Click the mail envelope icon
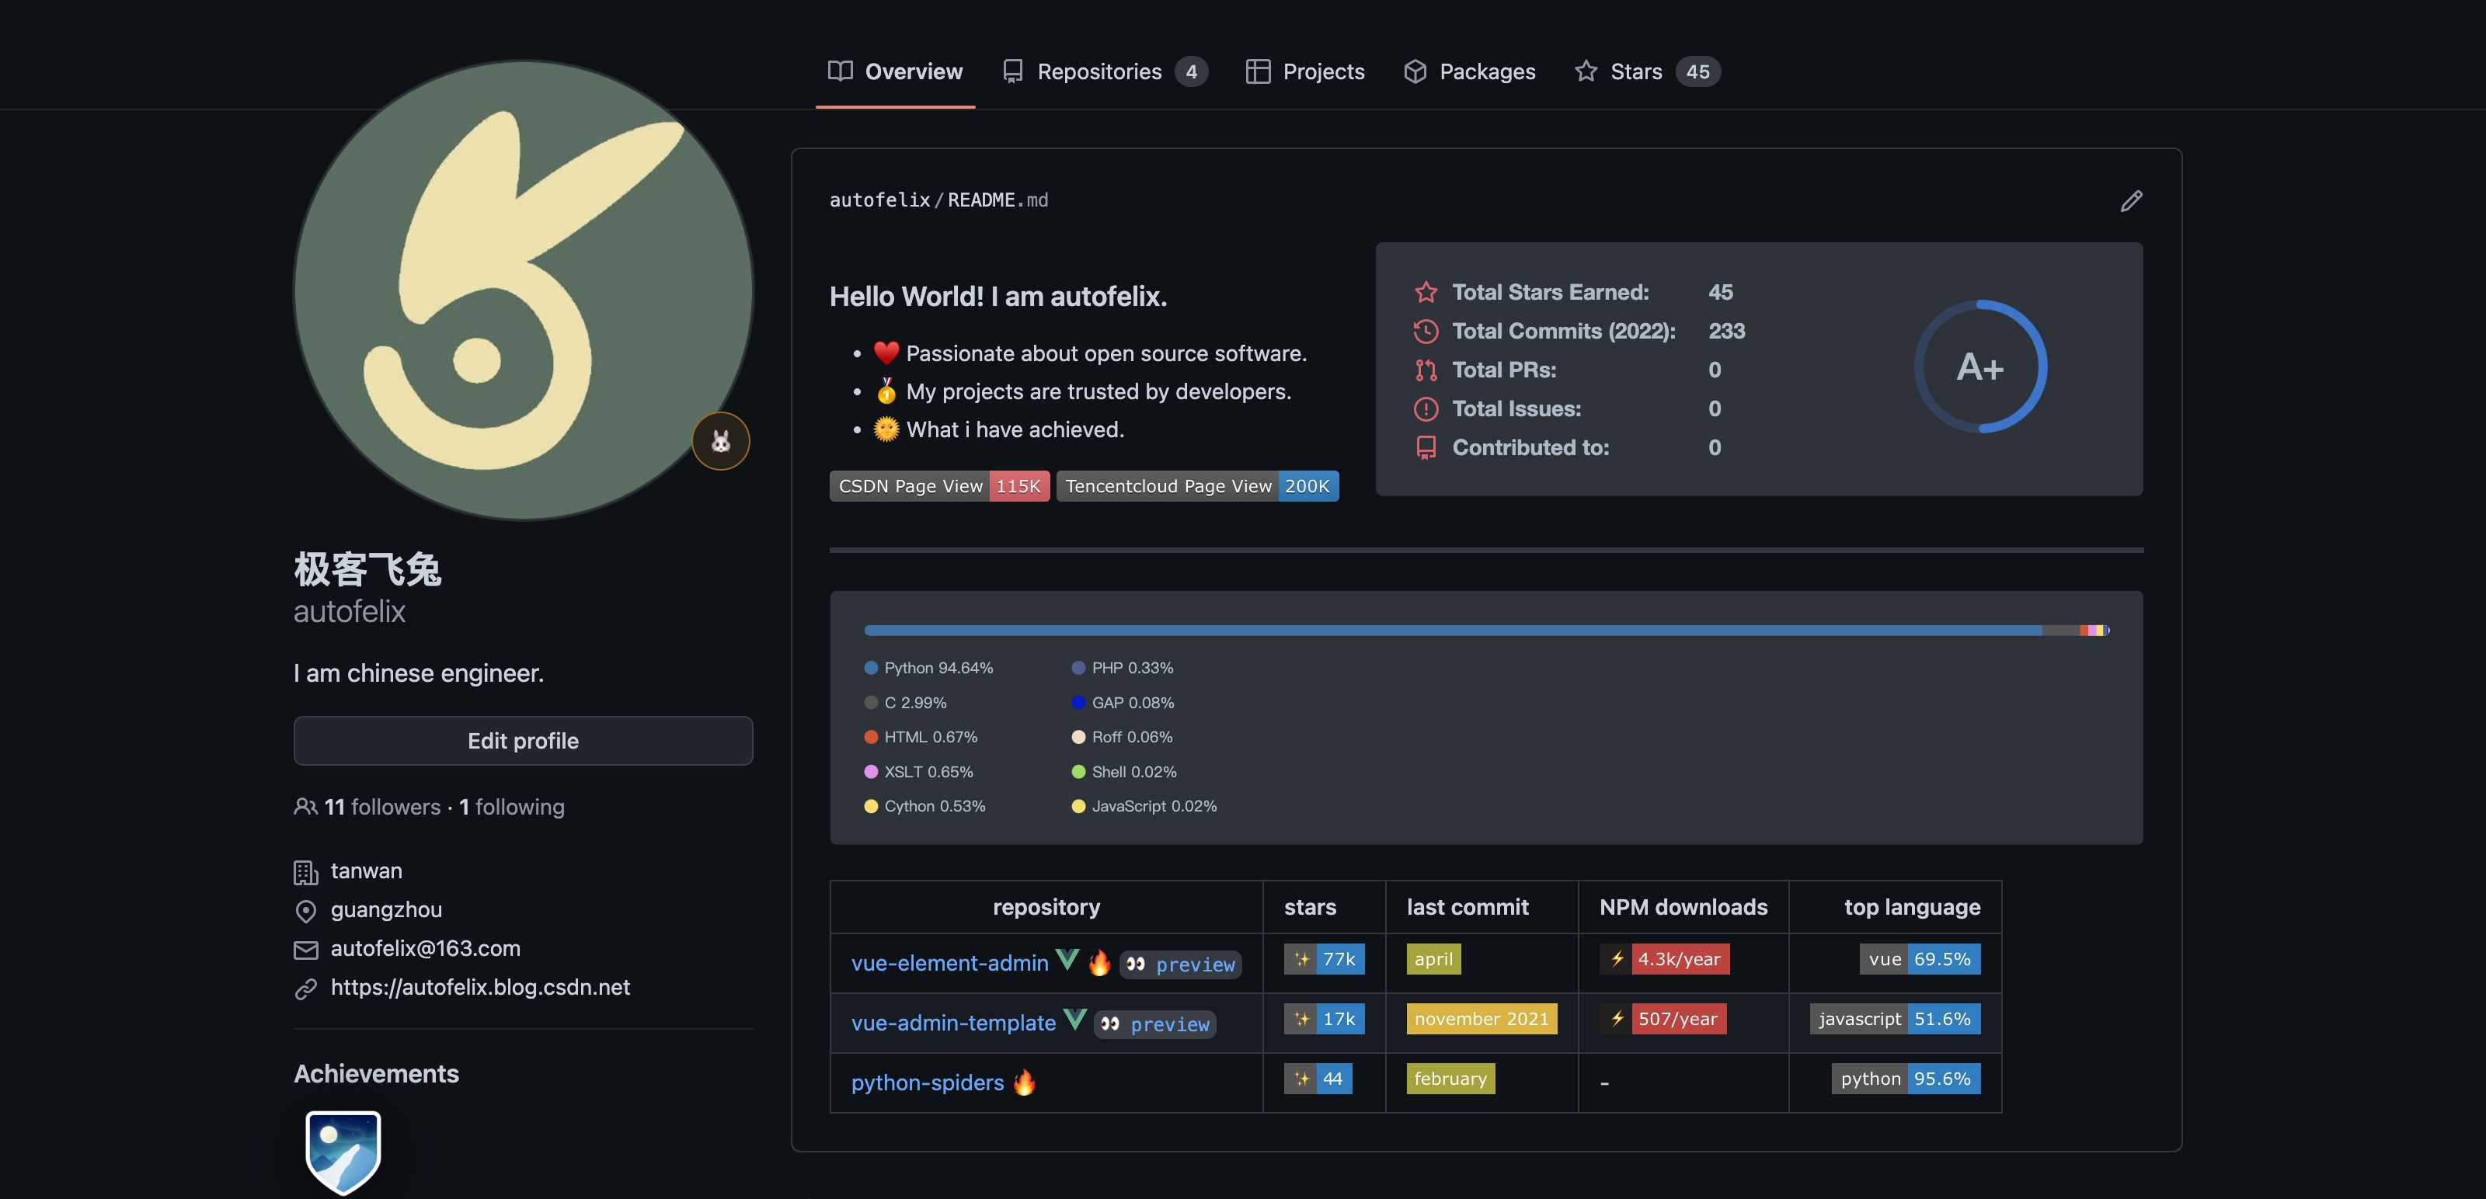Viewport: 2486px width, 1199px height. (x=305, y=951)
